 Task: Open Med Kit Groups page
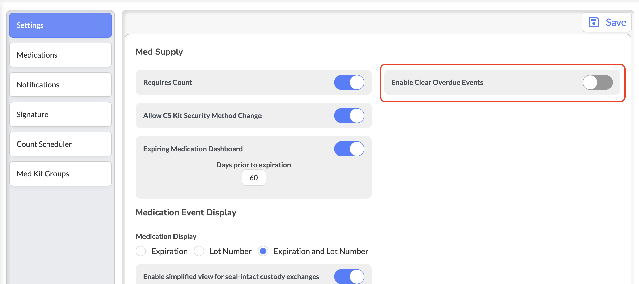[x=61, y=174]
